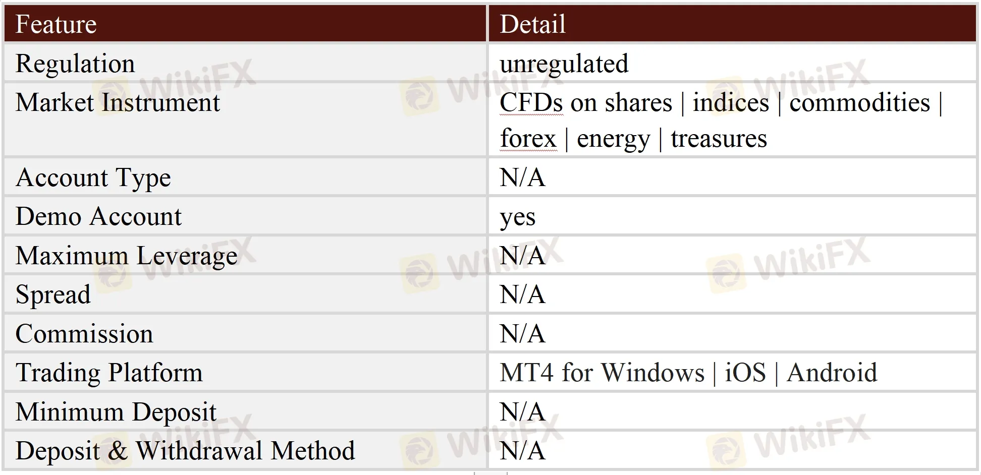This screenshot has width=981, height=475.
Task: Select the Commission row label
Action: tap(84, 334)
